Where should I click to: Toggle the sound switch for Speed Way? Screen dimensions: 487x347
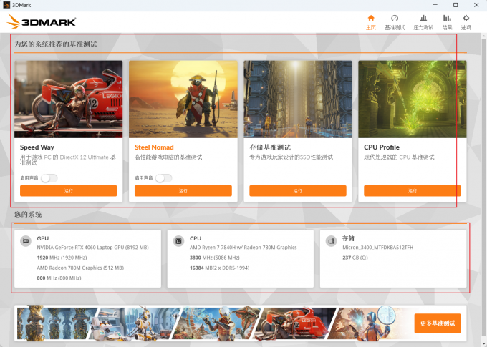click(x=49, y=178)
